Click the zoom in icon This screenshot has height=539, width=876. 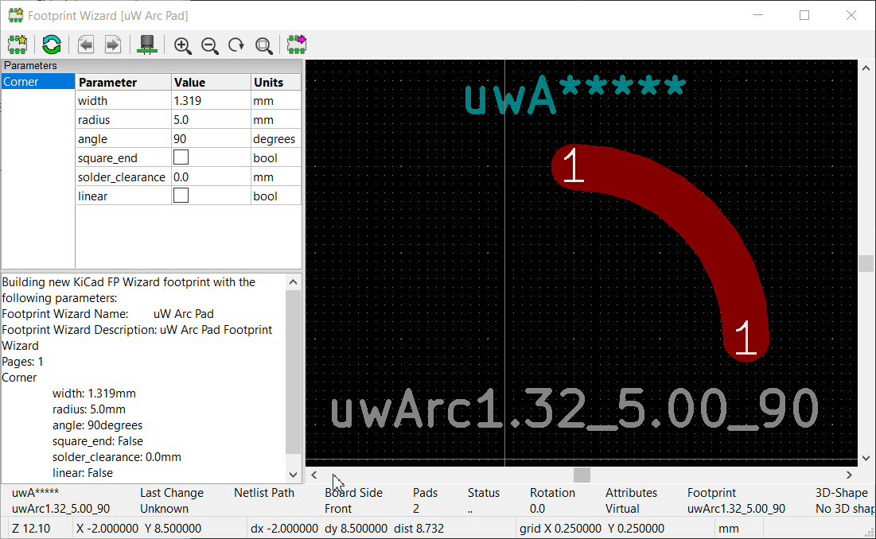click(183, 45)
